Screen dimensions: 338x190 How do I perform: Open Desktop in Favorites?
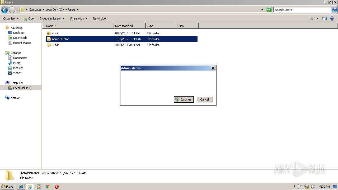click(18, 33)
